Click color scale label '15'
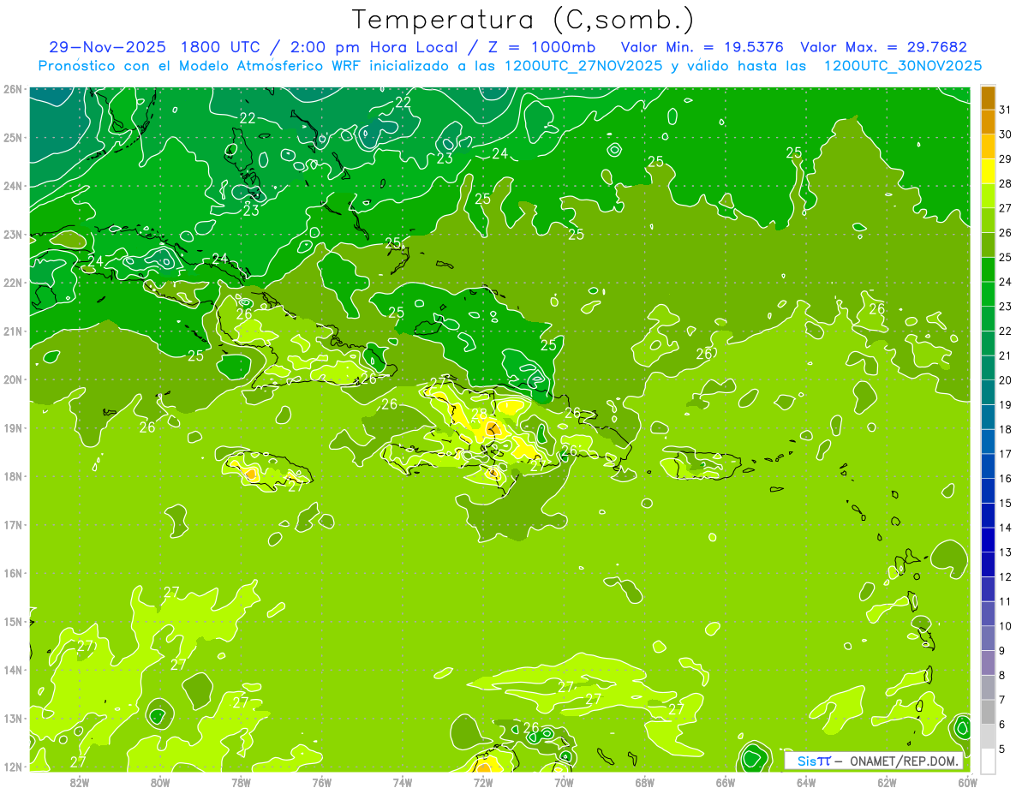 pyautogui.click(x=1006, y=503)
